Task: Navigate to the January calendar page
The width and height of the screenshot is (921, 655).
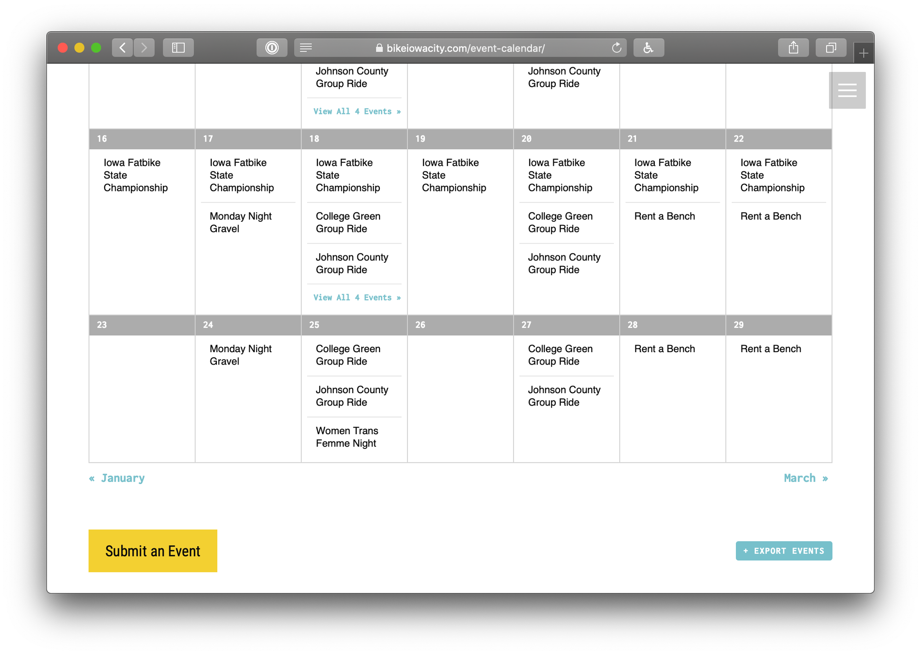Action: 117,478
